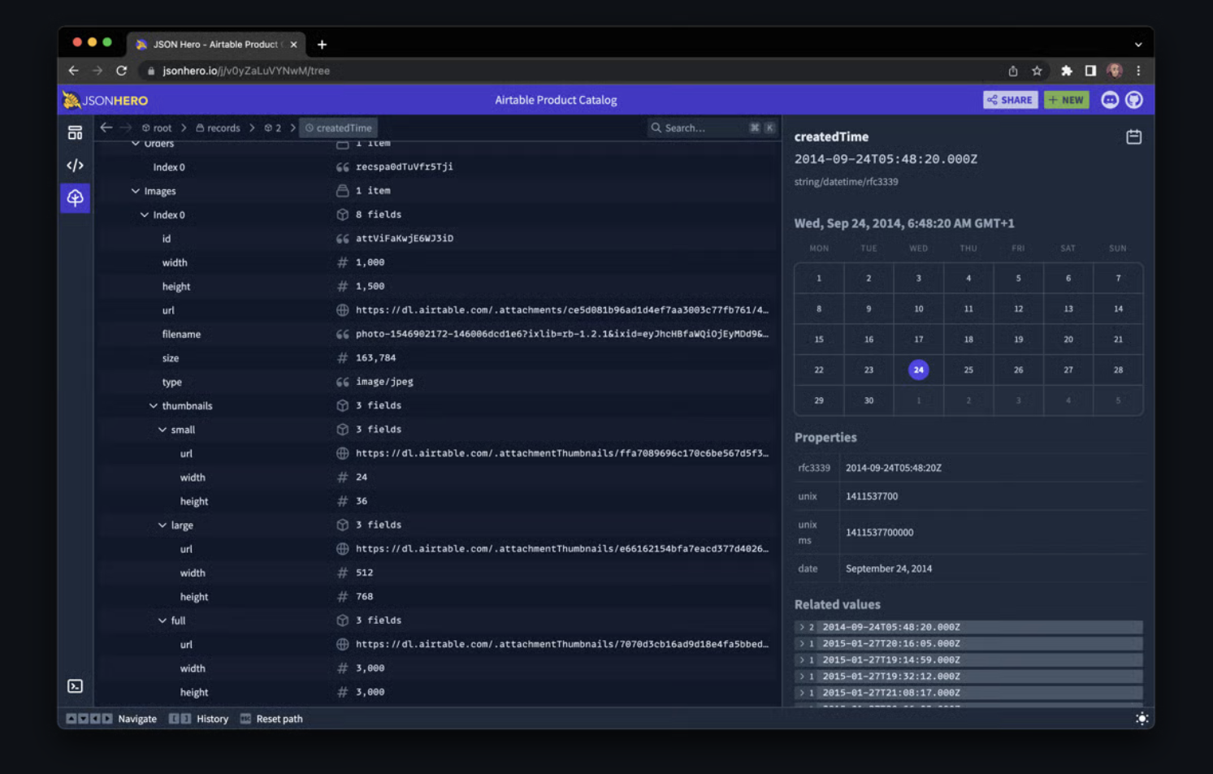This screenshot has width=1213, height=774.
Task: Collapse the full thumbnail node
Action: point(162,620)
